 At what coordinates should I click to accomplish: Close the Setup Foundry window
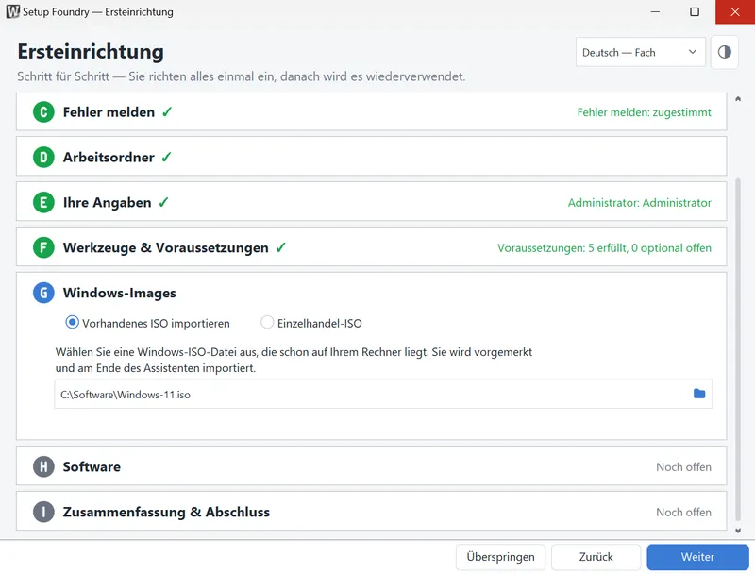click(x=735, y=11)
